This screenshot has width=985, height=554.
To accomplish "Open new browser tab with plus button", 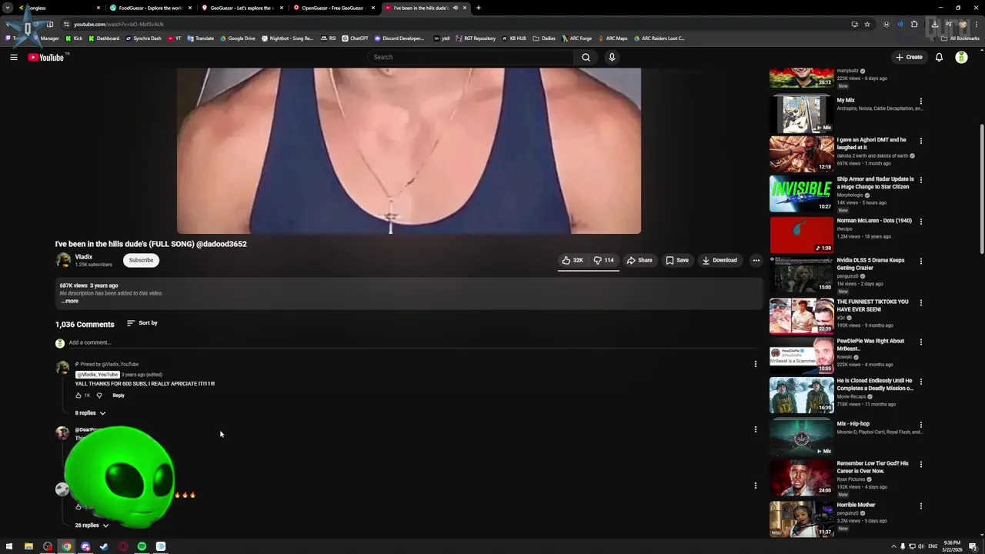I will coord(478,8).
